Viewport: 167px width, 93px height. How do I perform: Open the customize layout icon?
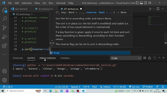(150, 3)
